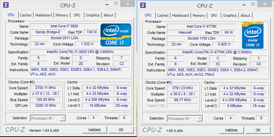Click the name field Intel Core i7 3820
Viewport: 274px width, 137px height.
coord(65,26)
